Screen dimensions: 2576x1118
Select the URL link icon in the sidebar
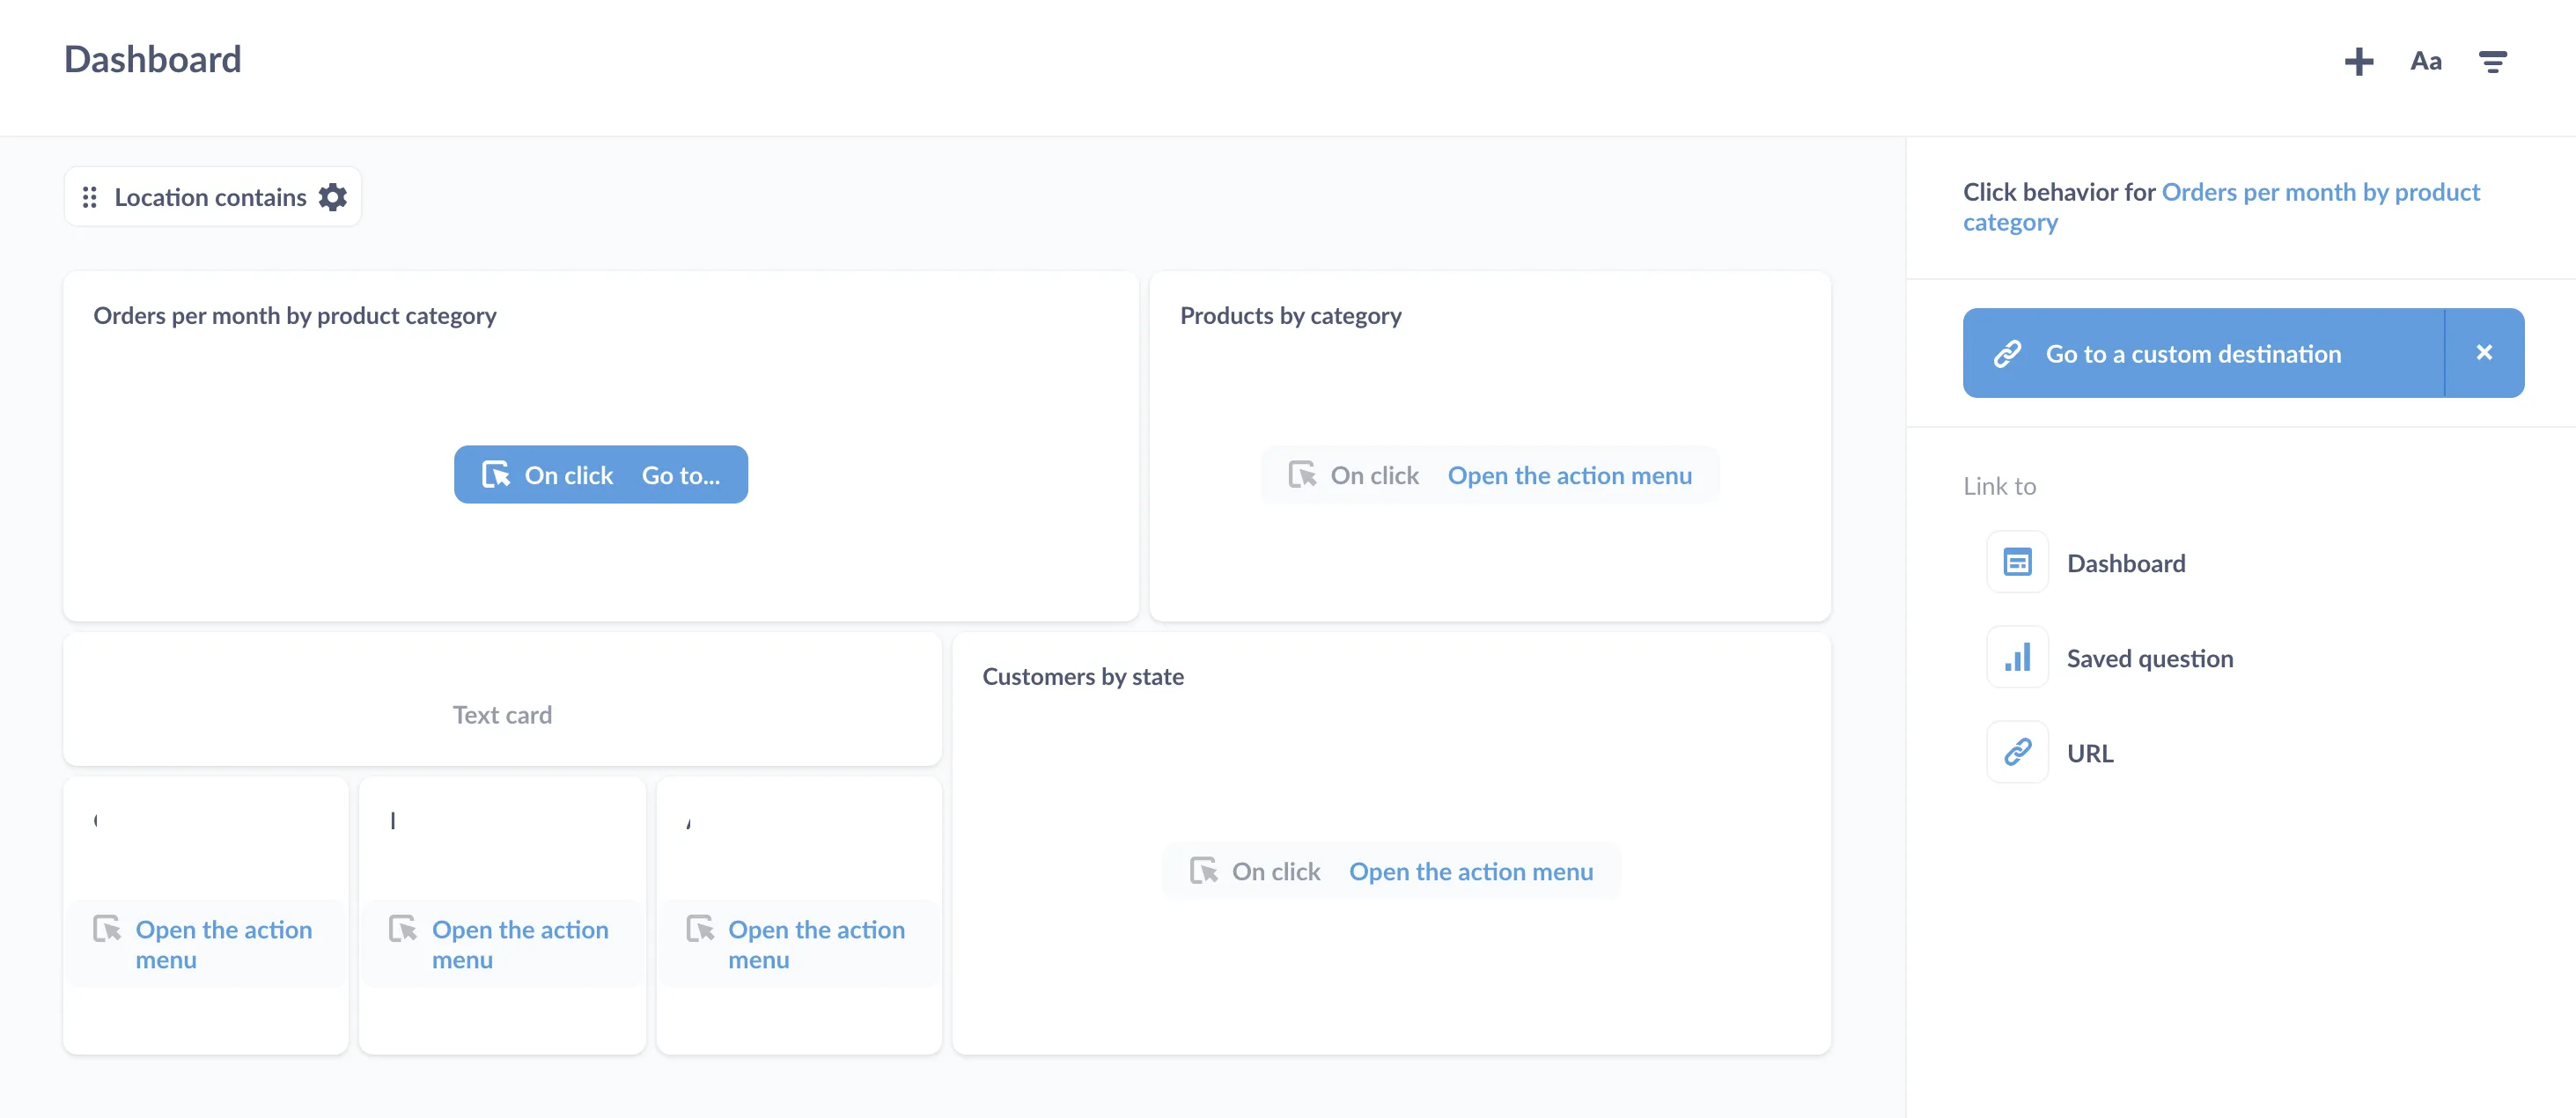2017,752
